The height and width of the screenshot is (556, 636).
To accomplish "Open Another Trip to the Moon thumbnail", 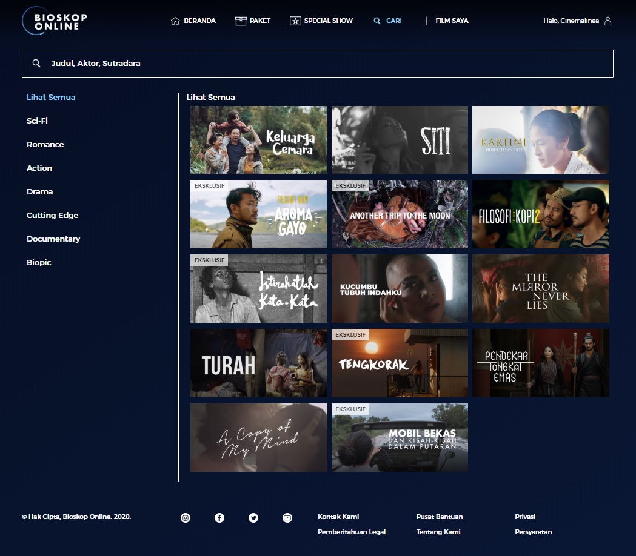I will click(x=400, y=214).
